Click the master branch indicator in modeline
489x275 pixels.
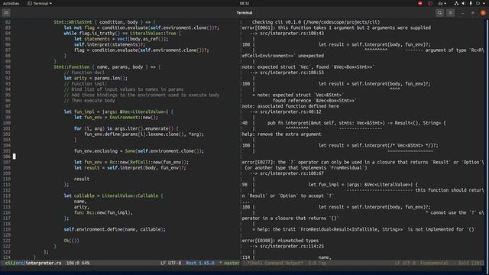[229, 263]
